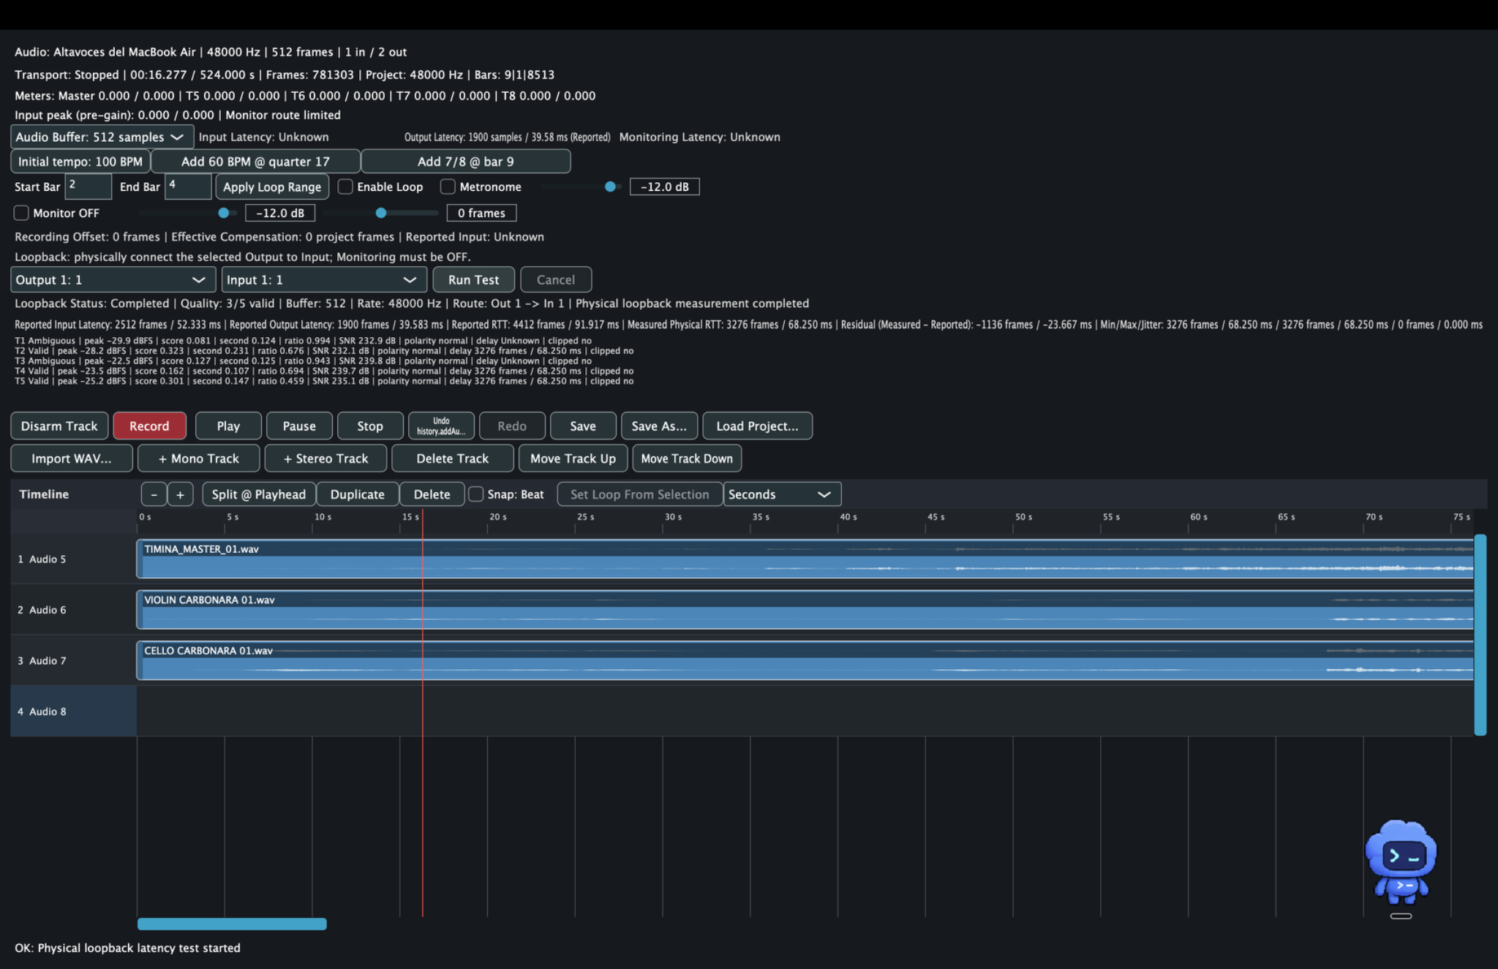
Task: Click Add 60 BPM @ quarter 17
Action: [255, 162]
